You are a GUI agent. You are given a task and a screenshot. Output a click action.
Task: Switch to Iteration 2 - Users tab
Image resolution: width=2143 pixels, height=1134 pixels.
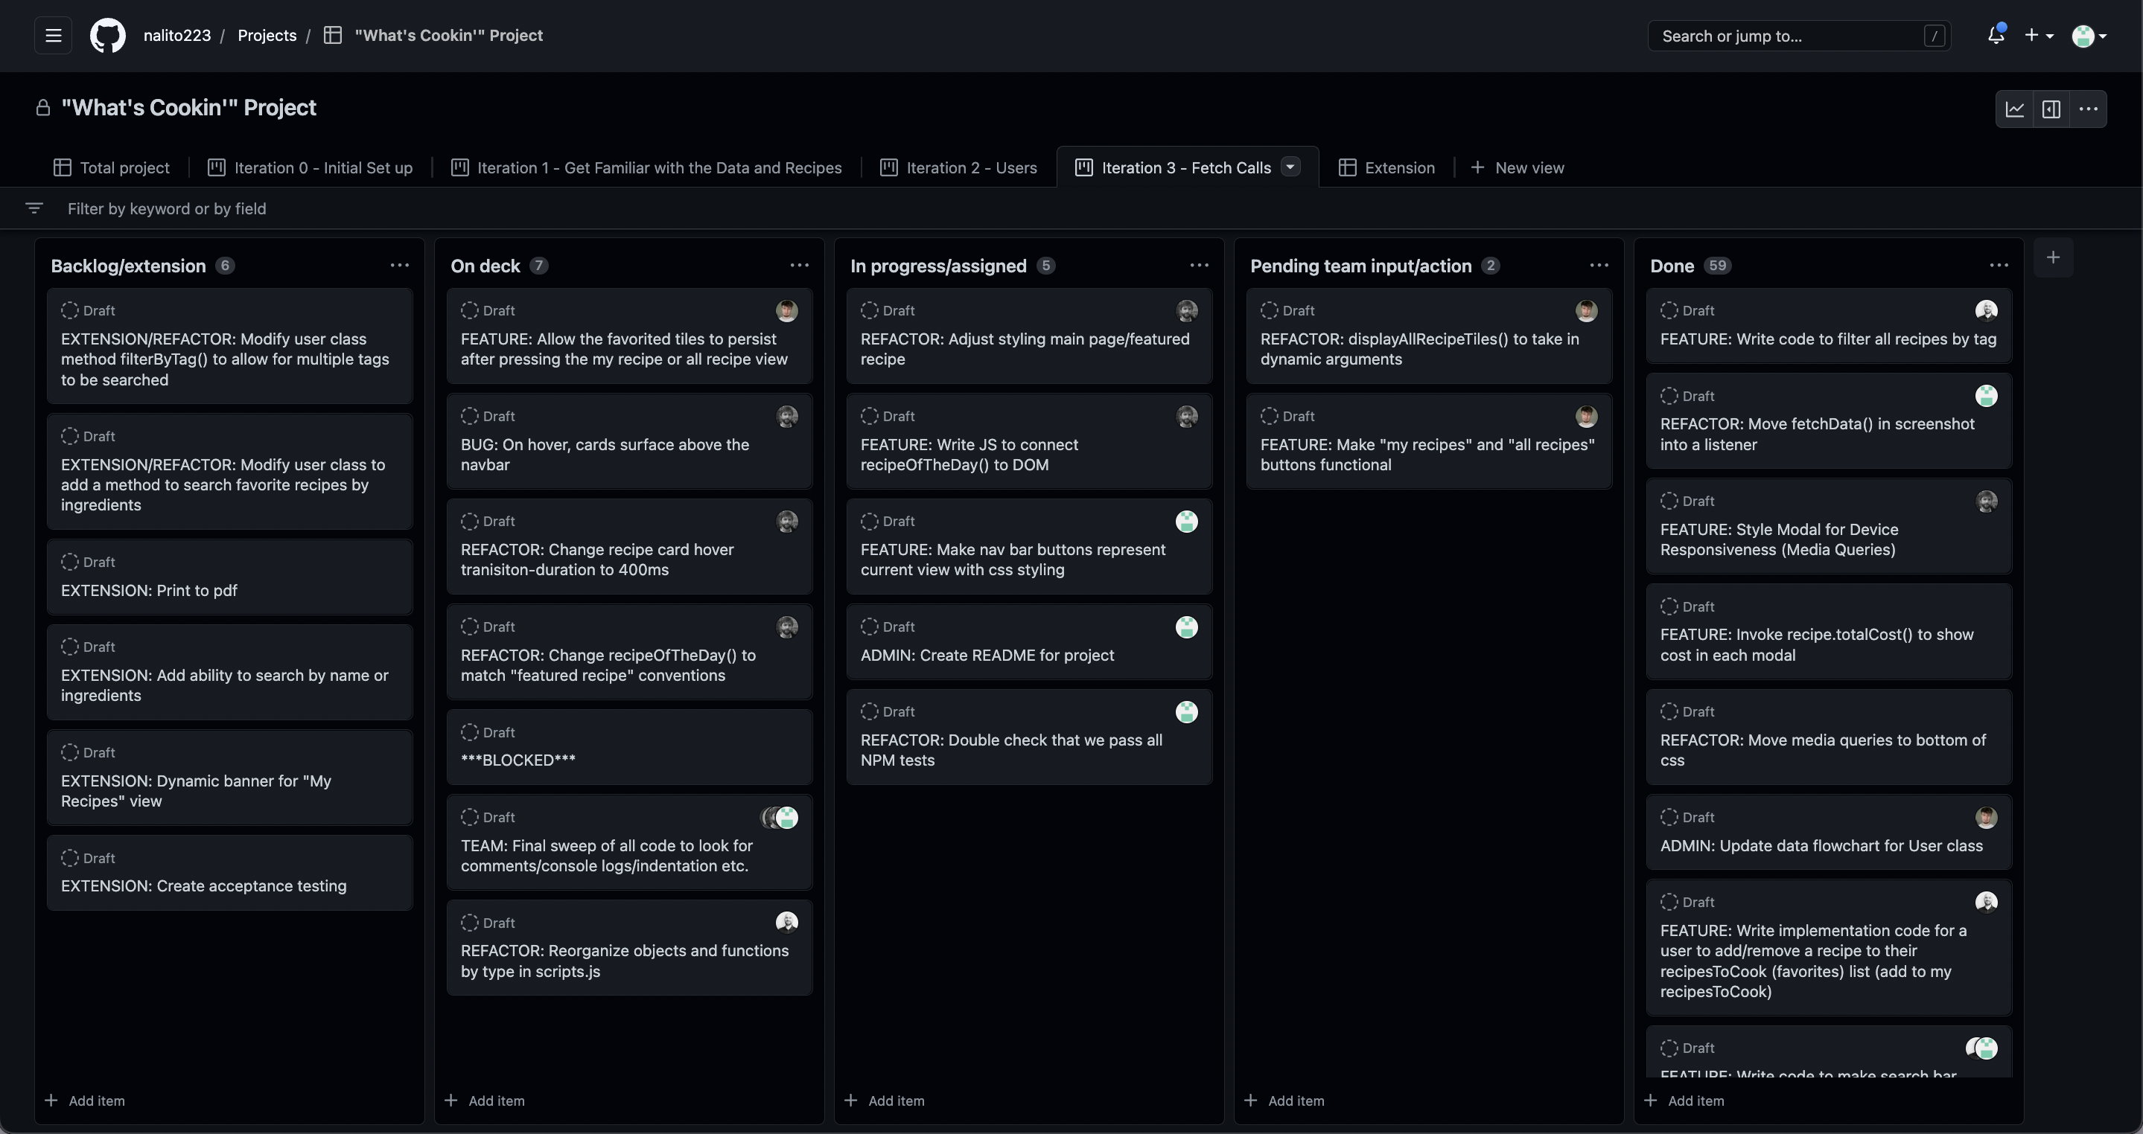[958, 167]
